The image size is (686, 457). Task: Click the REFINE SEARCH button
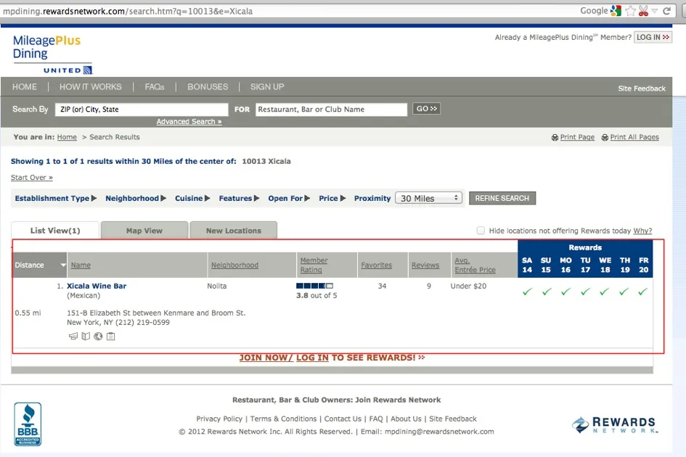[x=502, y=198]
